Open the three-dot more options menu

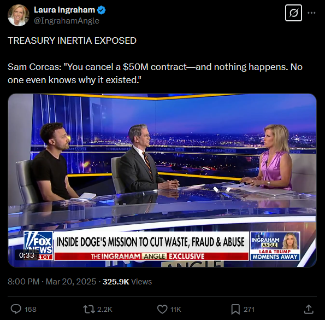click(x=311, y=13)
